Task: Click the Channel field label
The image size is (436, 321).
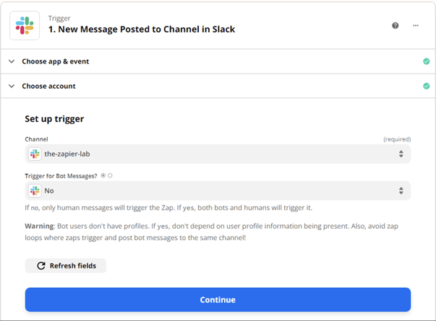Action: 36,139
